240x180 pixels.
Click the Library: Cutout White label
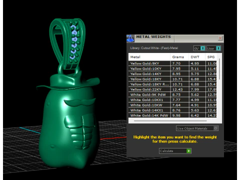[x=154, y=48]
